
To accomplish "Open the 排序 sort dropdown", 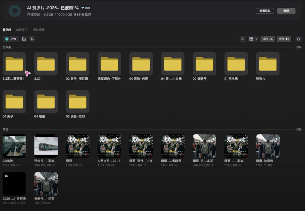I will pyautogui.click(x=267, y=39).
